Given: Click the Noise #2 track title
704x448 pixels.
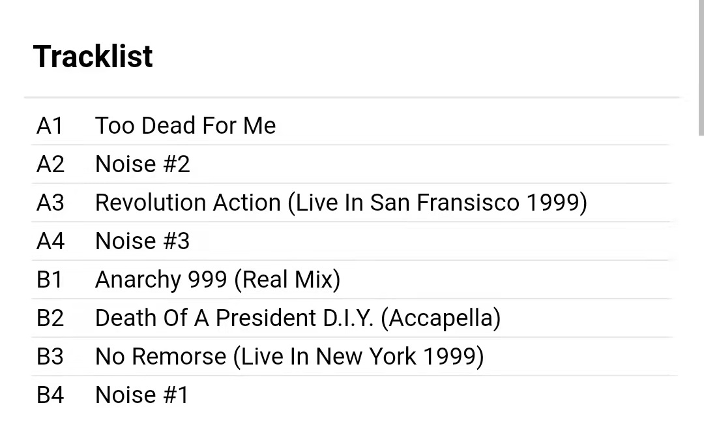Looking at the screenshot, I should point(142,164).
